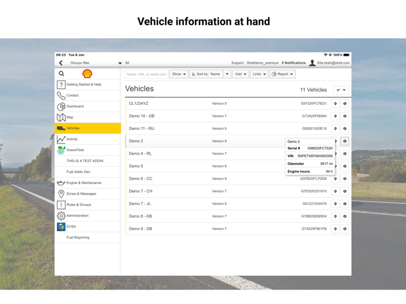Show Demo 9 - DB location pin
Image resolution: width=406 pixels, height=304 pixels.
pos(335,229)
